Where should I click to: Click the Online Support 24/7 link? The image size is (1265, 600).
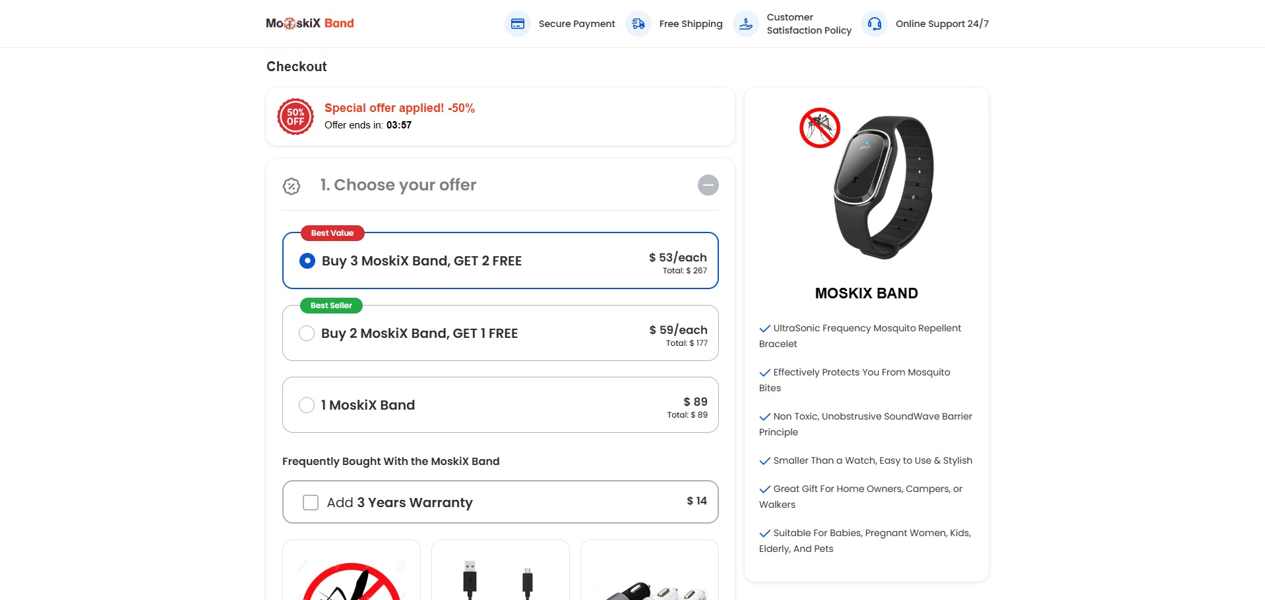pyautogui.click(x=942, y=24)
